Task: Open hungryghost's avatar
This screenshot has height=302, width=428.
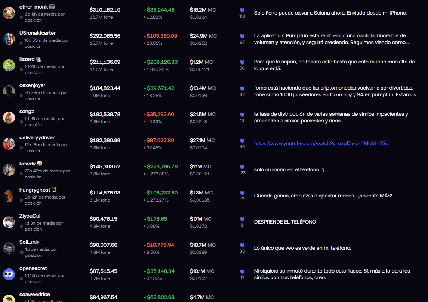Action: 9,196
